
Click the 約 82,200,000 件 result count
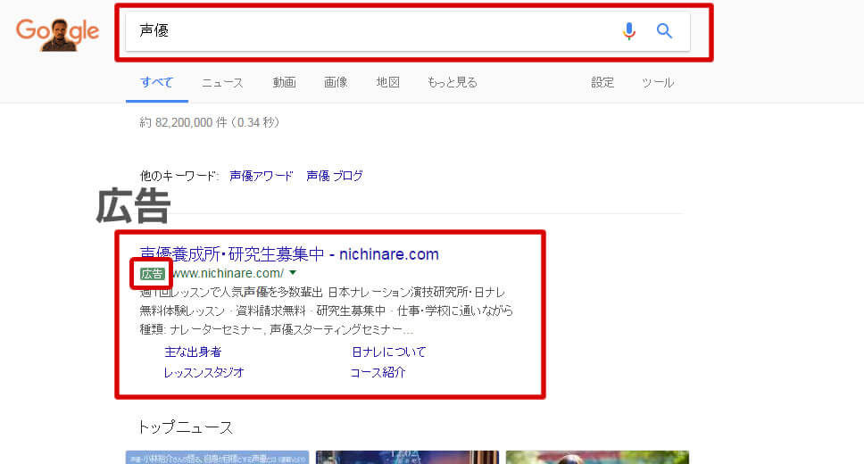(210, 122)
